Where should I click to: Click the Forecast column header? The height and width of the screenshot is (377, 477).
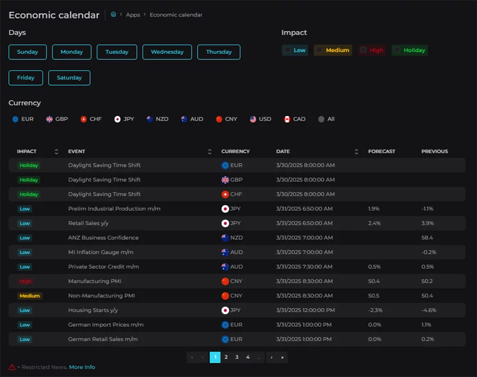click(382, 151)
